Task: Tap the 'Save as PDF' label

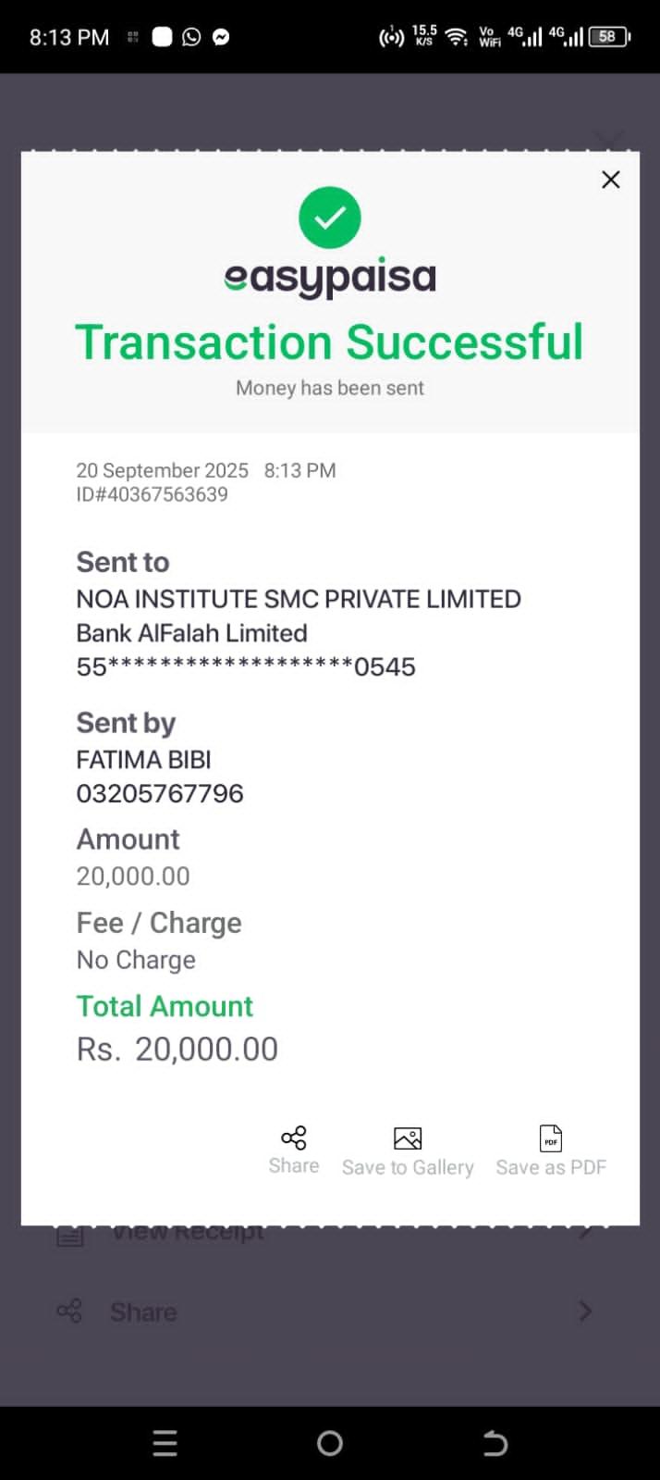Action: tap(551, 1168)
